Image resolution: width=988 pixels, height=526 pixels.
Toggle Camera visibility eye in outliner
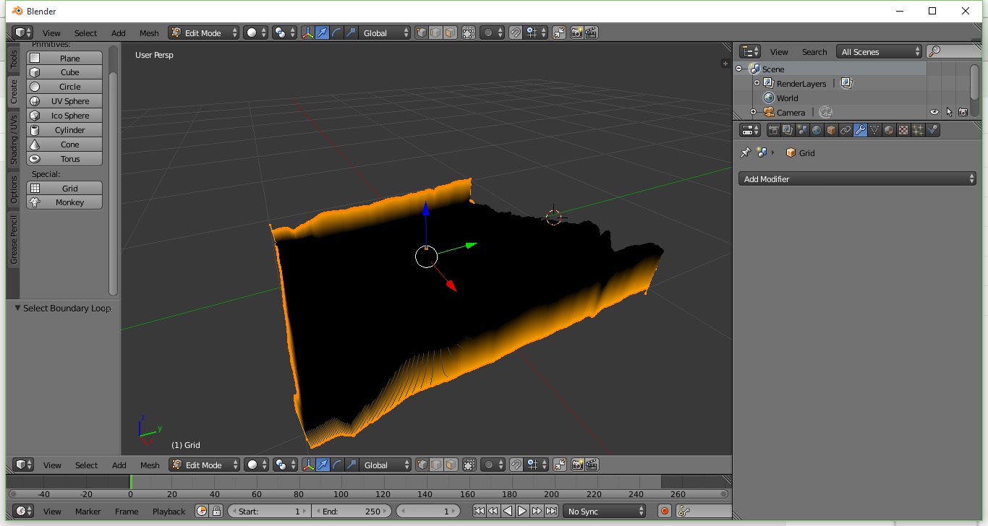point(934,112)
